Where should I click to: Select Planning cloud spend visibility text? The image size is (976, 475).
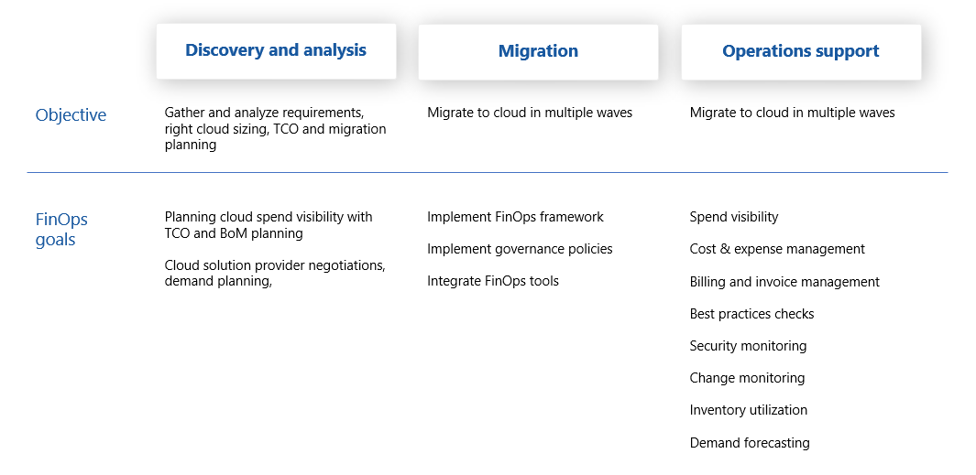pos(269,225)
